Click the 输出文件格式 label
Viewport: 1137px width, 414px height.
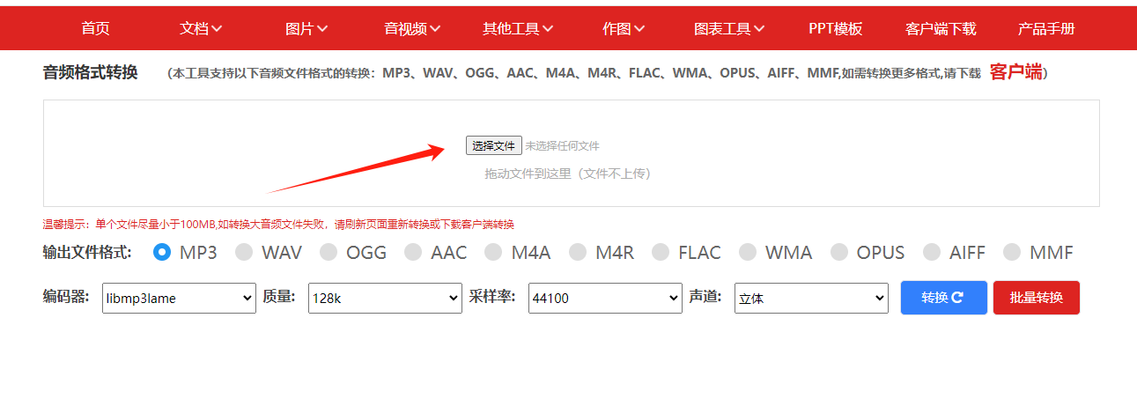tap(87, 253)
